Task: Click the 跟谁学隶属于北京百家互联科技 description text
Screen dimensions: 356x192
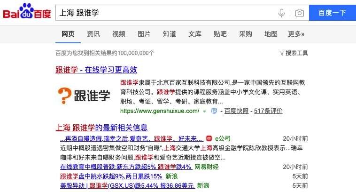Action: (x=212, y=92)
